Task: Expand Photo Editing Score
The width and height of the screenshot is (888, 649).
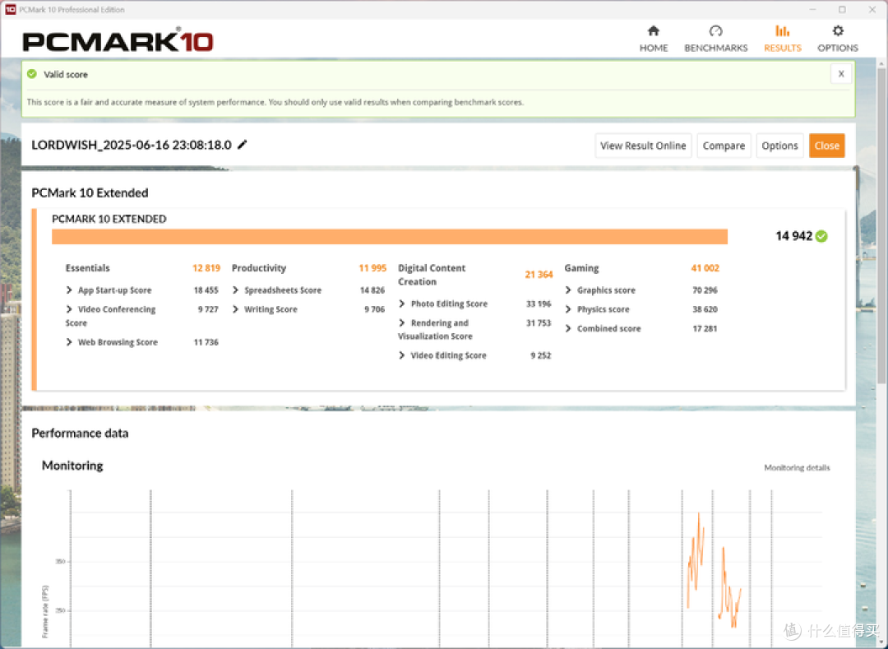Action: [x=402, y=304]
